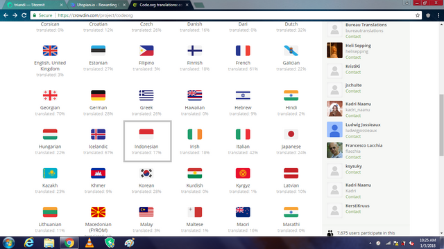Viewport: 444px width, 249px height.
Task: Open the Indonesian language flag icon
Action: pyautogui.click(x=146, y=134)
